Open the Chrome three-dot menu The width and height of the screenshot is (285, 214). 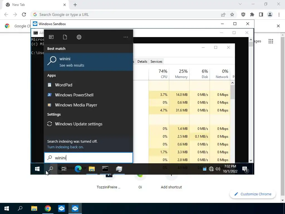(279, 14)
